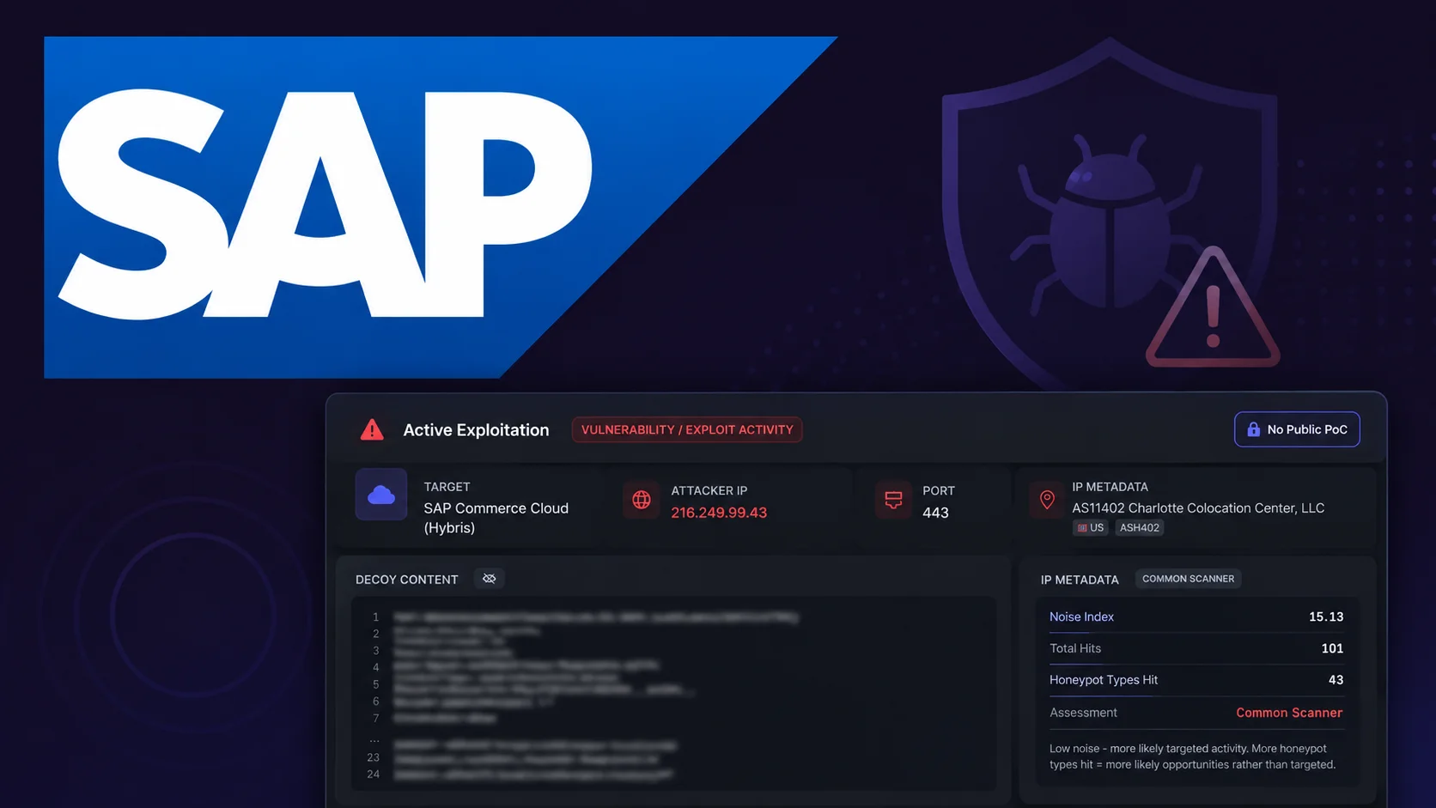
Task: Click line number 1 in decoy content
Action: 375,617
